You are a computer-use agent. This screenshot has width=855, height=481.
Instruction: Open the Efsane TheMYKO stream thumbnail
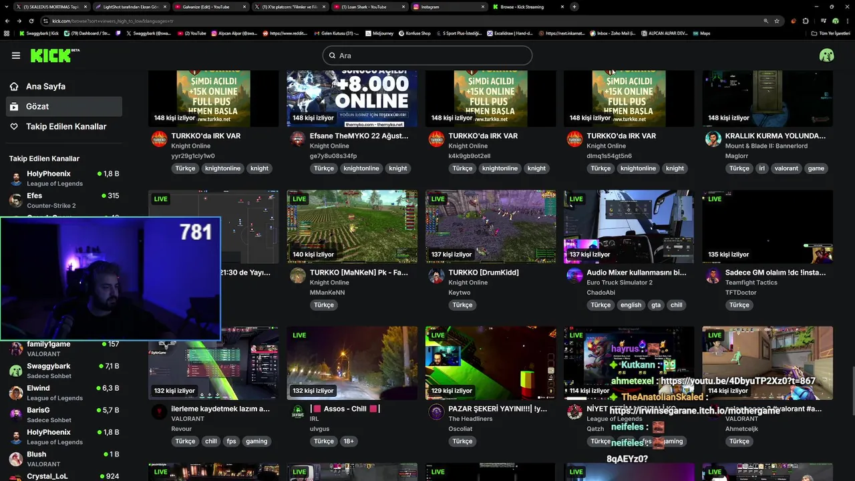click(352, 98)
